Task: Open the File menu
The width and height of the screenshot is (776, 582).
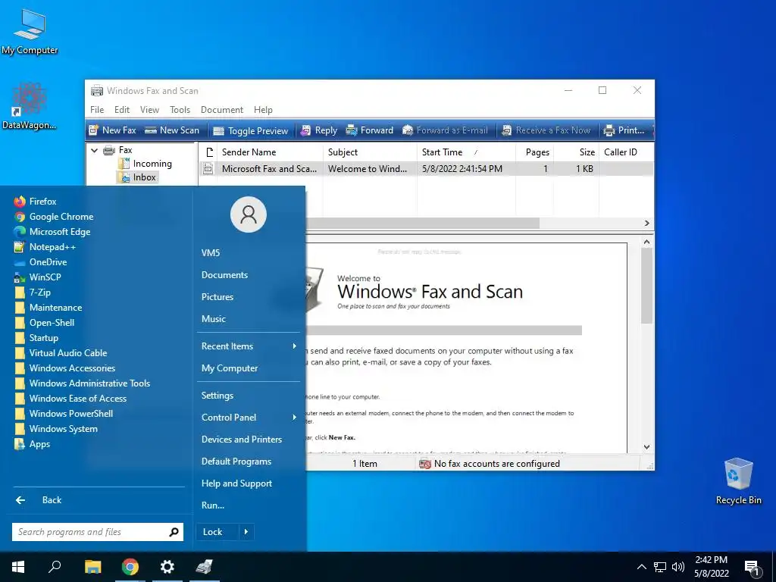Action: [97, 110]
